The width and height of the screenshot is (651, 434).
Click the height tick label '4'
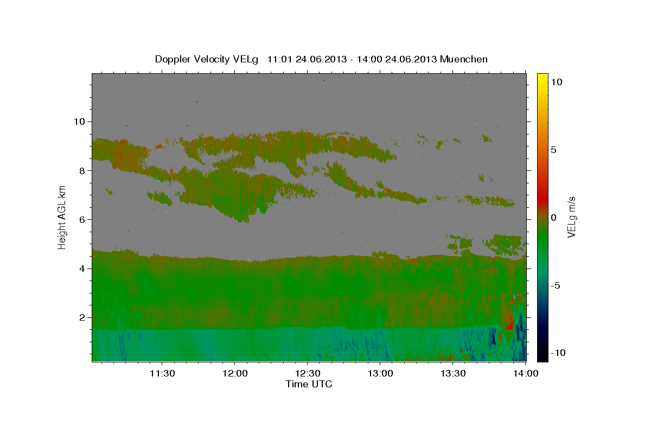coord(82,268)
